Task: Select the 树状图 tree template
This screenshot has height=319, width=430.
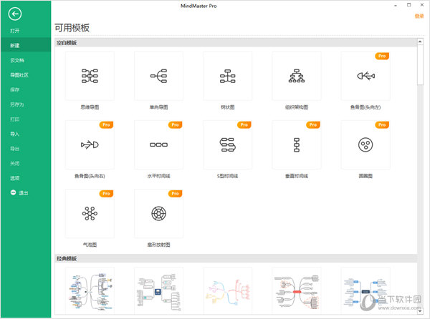Action: click(227, 76)
